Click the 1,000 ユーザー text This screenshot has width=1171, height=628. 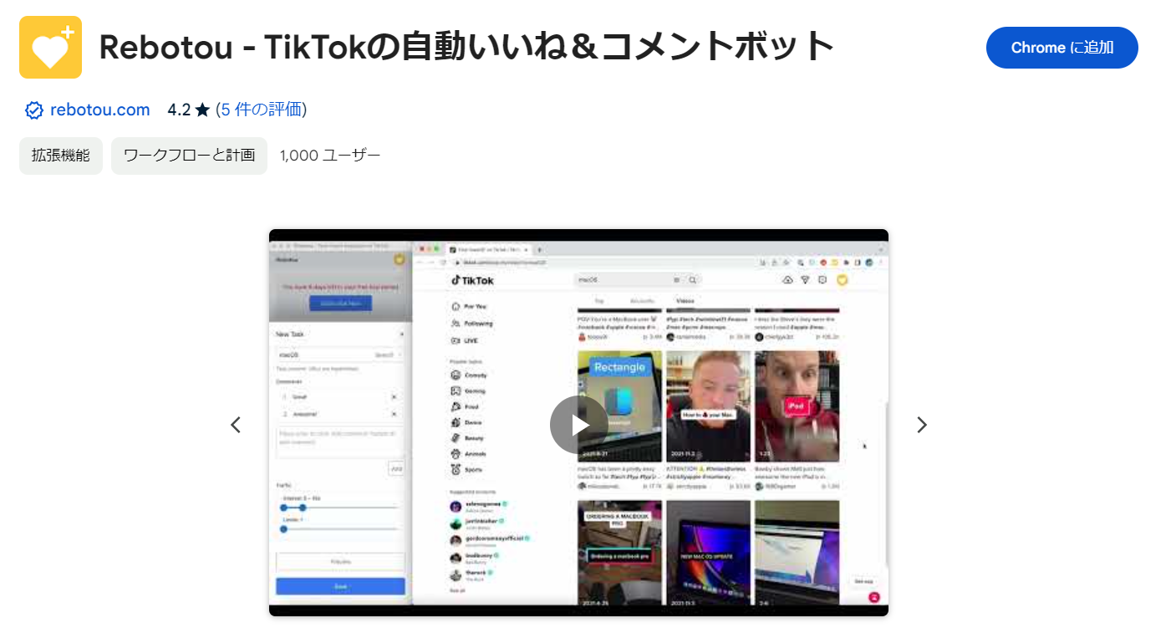point(330,156)
